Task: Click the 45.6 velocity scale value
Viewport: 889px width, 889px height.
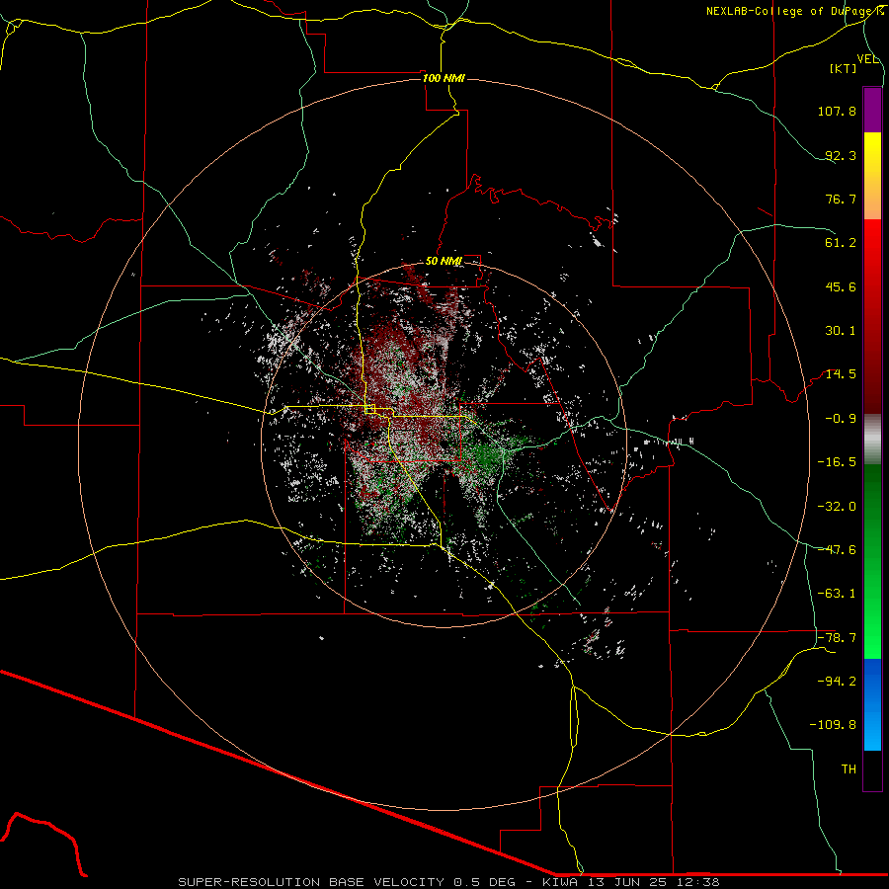Action: [x=841, y=286]
